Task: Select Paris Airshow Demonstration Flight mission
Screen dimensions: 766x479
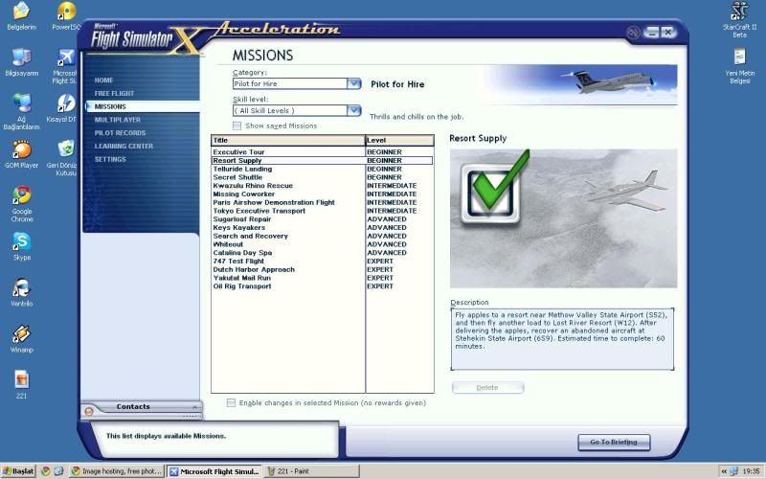Action: pos(322,202)
